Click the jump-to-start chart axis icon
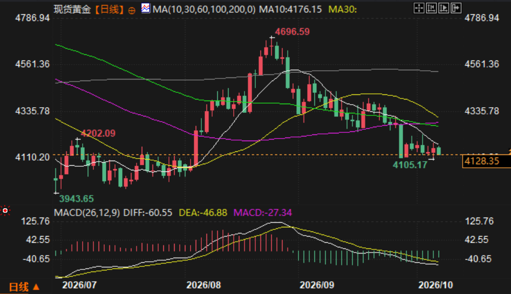 click(431, 8)
